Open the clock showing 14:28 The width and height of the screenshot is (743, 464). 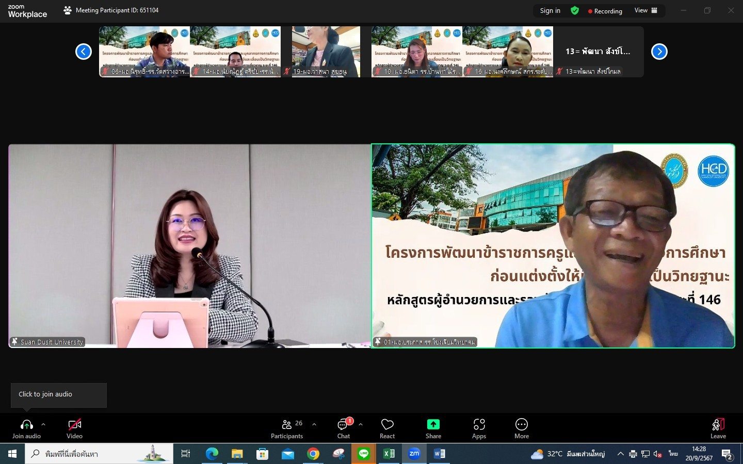pos(699,454)
